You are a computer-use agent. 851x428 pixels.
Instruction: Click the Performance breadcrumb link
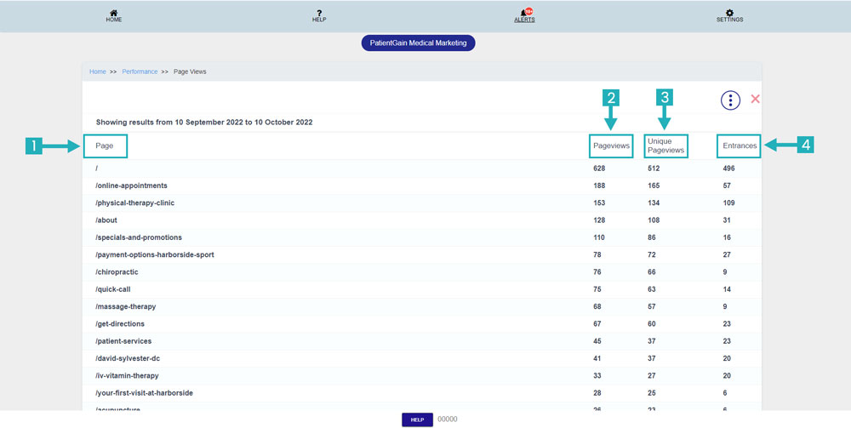pos(140,71)
